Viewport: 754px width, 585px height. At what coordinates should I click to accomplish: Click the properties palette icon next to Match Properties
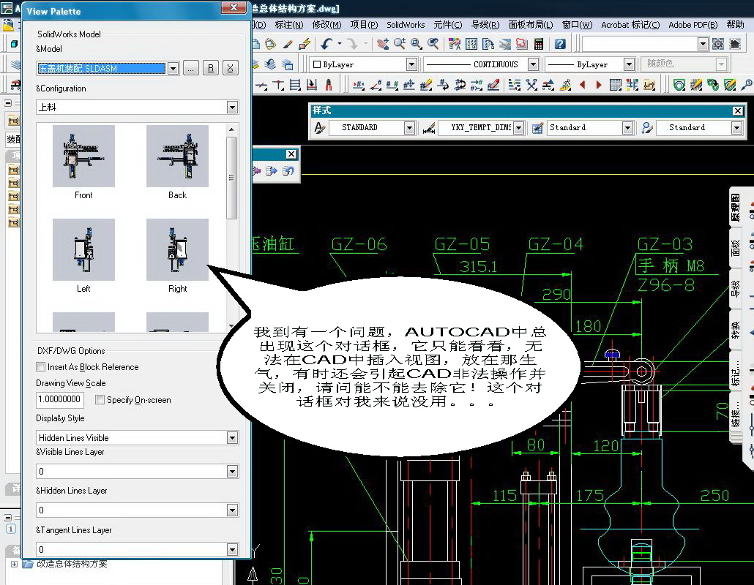coord(305,44)
